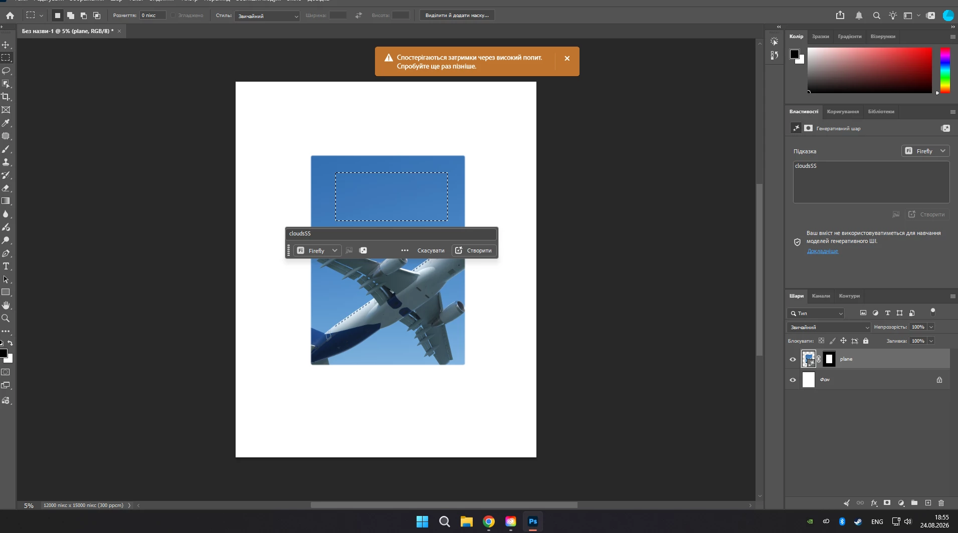Open the Докладніше link
Screen dimensions: 958x533
coord(823,251)
